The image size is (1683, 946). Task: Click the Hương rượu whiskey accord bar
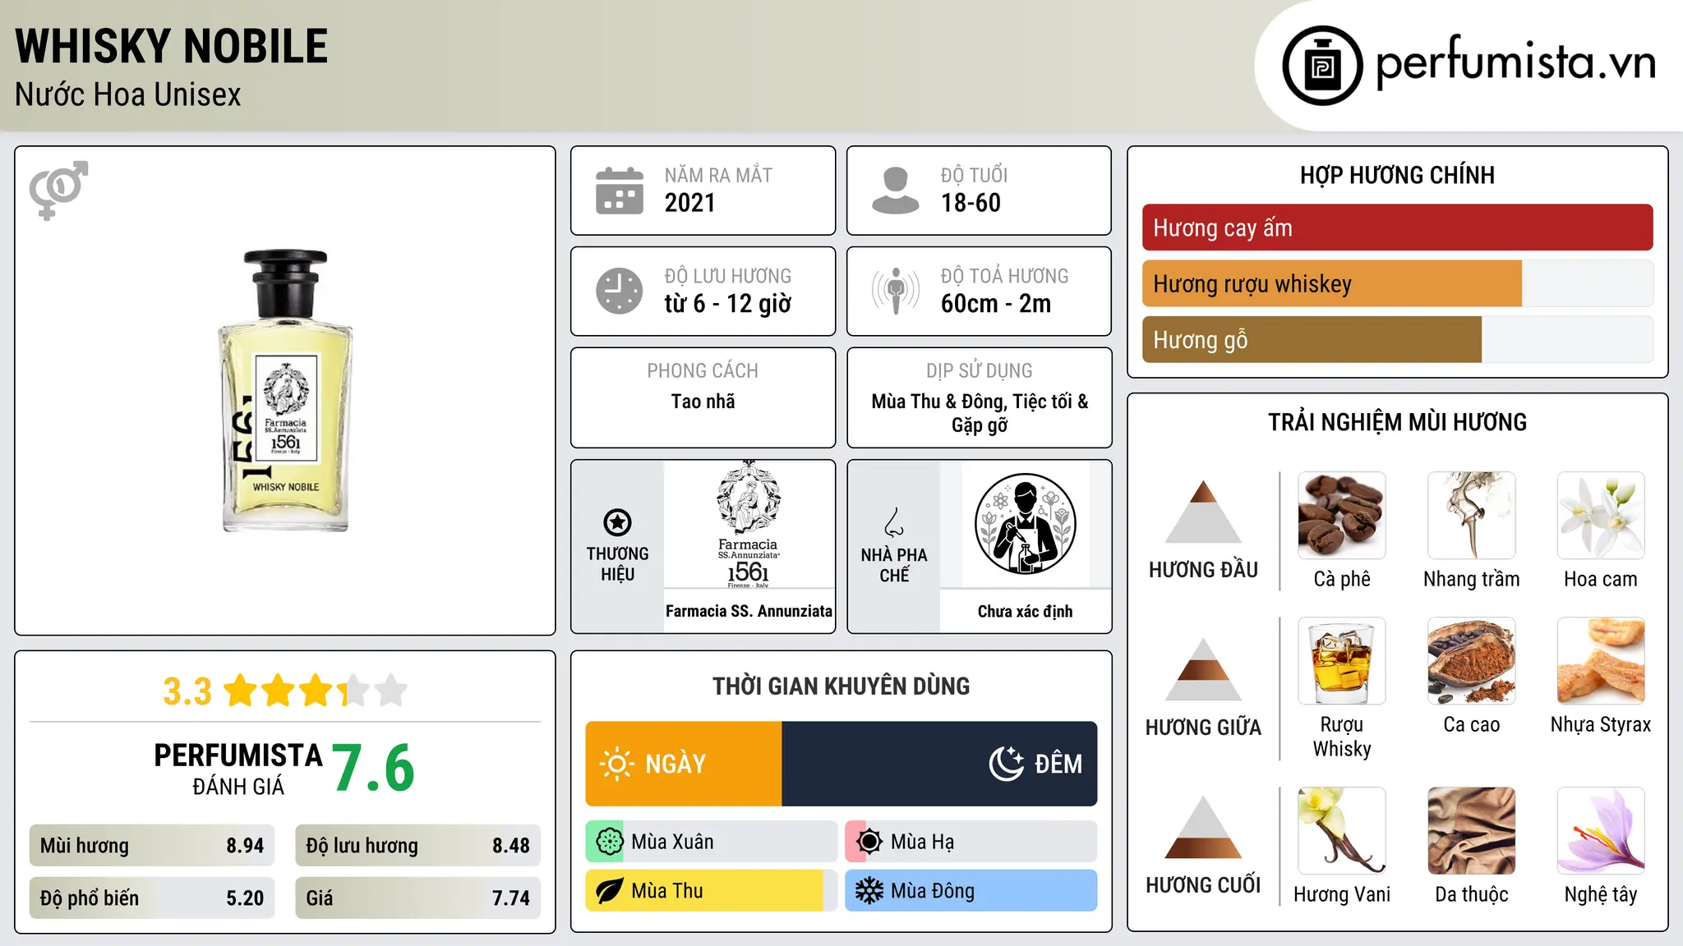coord(1397,283)
